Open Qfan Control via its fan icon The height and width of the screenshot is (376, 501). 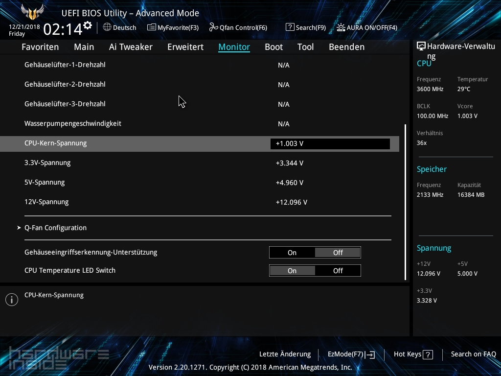pyautogui.click(x=212, y=27)
